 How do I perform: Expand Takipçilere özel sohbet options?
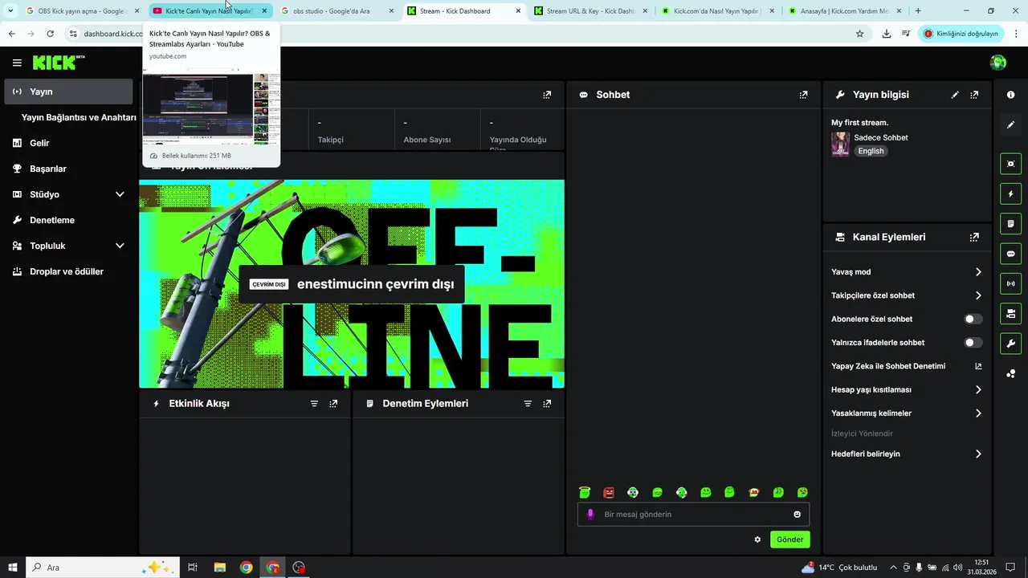978,295
